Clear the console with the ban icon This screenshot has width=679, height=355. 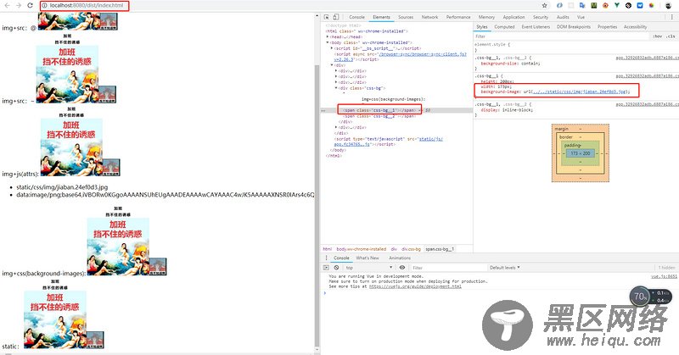coord(336,268)
